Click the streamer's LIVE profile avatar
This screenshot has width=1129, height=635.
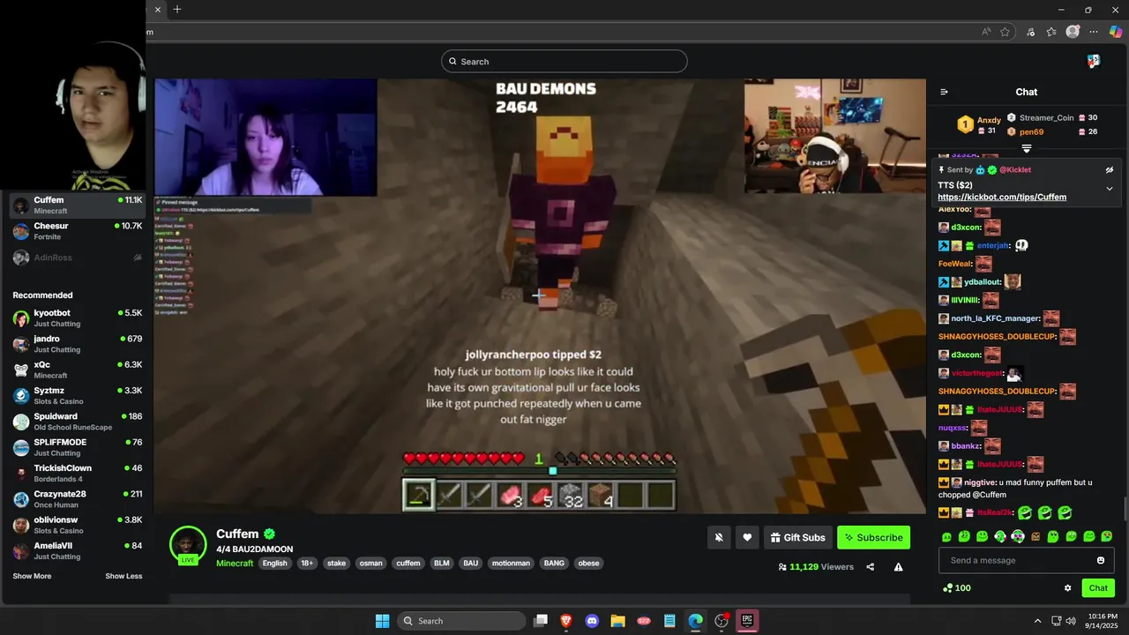188,544
